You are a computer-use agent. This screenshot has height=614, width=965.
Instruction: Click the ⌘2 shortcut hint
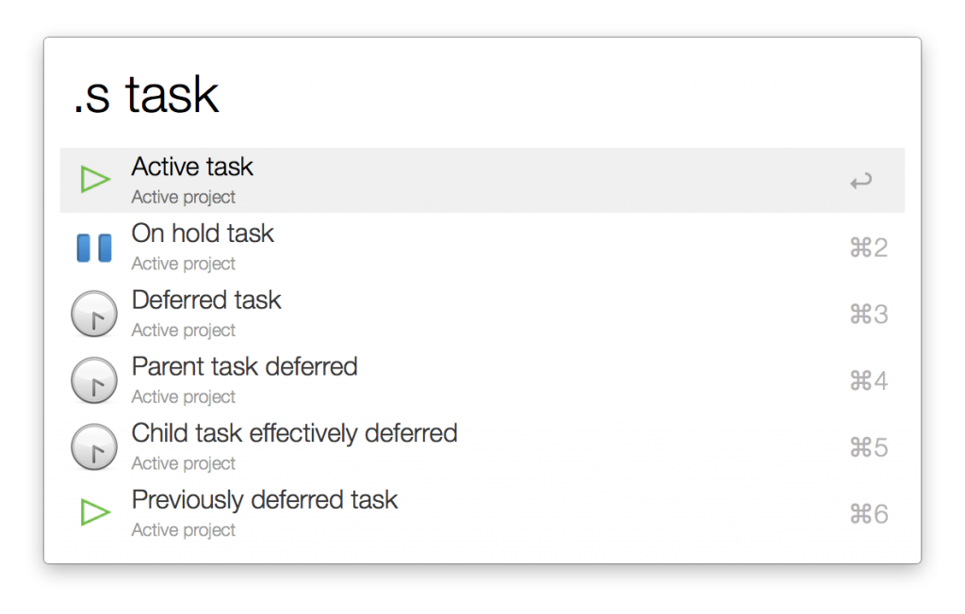[x=869, y=248]
